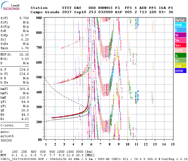The height and width of the screenshot is (161, 188).
Task: Click the h`Es N/A value
Action: [x=26, y=82]
